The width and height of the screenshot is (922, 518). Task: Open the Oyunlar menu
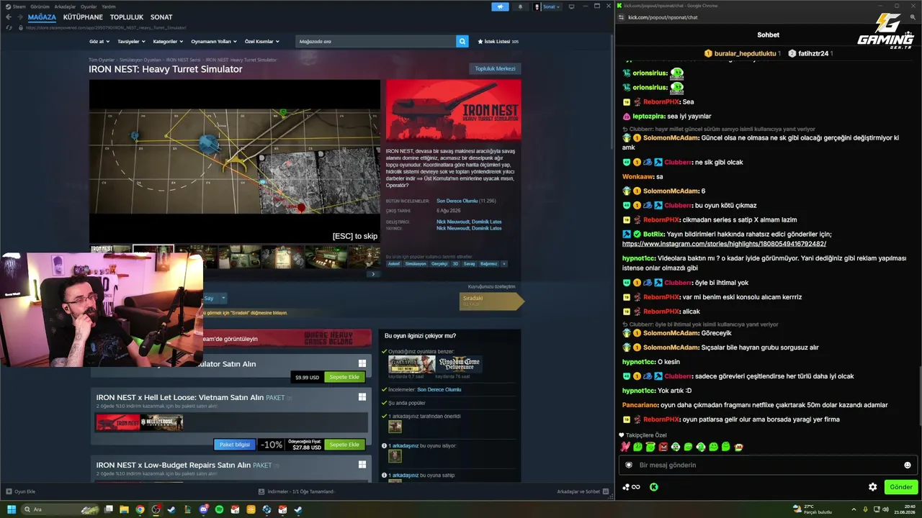point(89,6)
